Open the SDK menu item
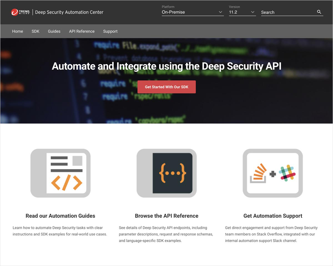 point(36,31)
